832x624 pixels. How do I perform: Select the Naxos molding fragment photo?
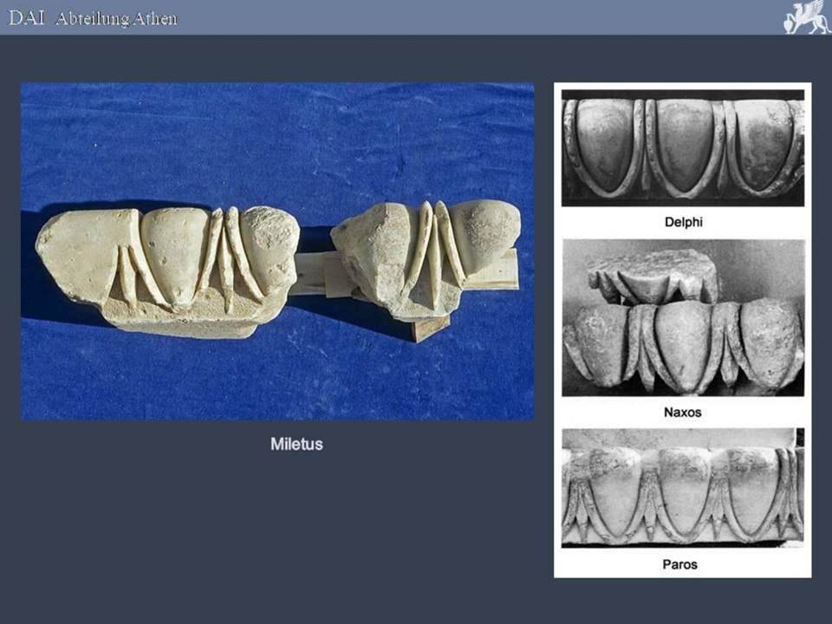(684, 318)
